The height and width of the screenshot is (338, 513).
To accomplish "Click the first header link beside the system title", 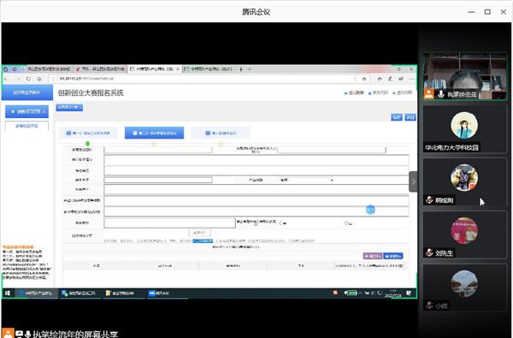I will click(x=354, y=92).
